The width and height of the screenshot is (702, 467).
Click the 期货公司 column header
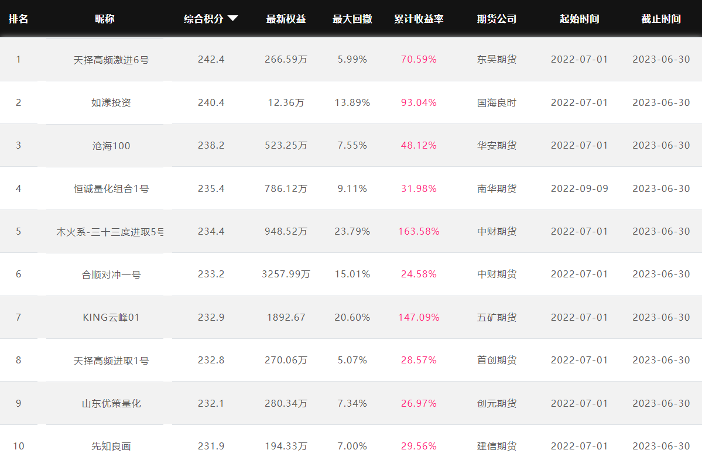[x=496, y=19]
